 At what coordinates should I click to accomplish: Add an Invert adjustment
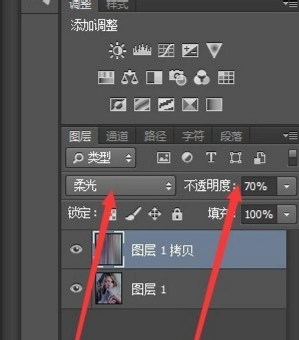coord(118,104)
